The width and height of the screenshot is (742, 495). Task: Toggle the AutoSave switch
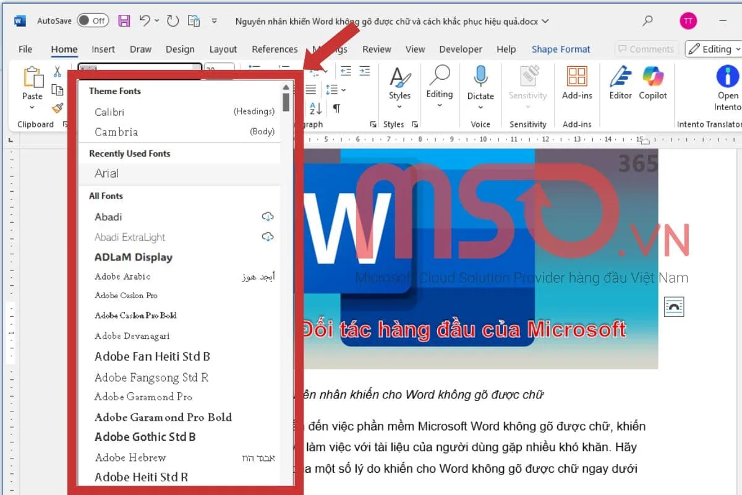[94, 20]
